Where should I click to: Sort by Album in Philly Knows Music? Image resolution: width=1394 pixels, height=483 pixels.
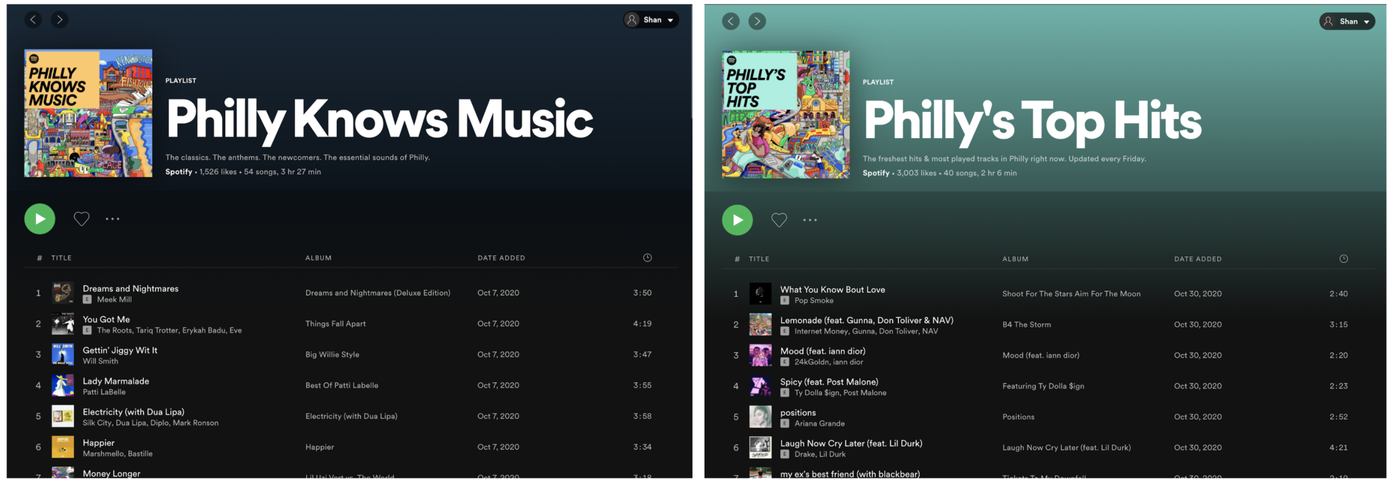pos(318,258)
